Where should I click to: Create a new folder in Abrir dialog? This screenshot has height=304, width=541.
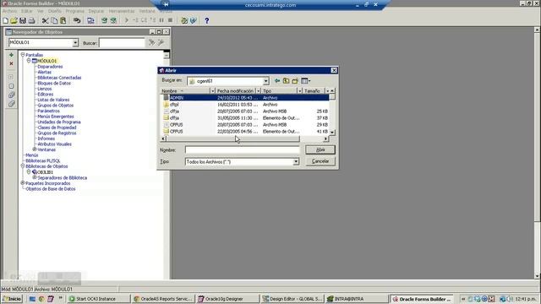click(295, 81)
